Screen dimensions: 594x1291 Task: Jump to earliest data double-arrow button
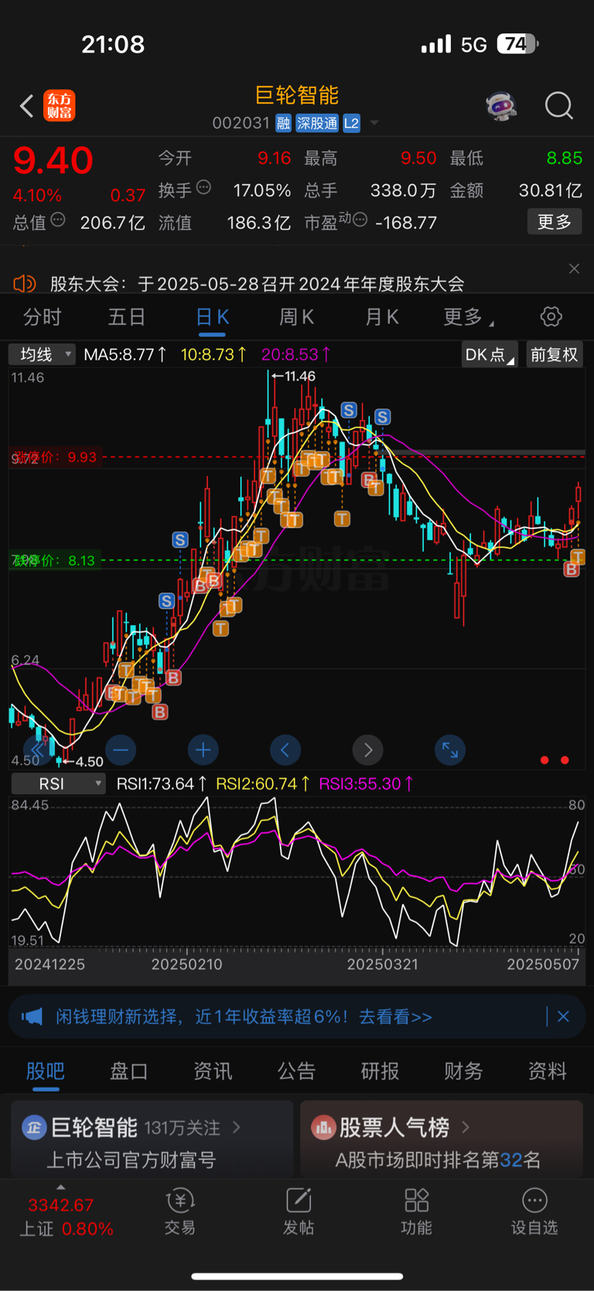pos(38,750)
